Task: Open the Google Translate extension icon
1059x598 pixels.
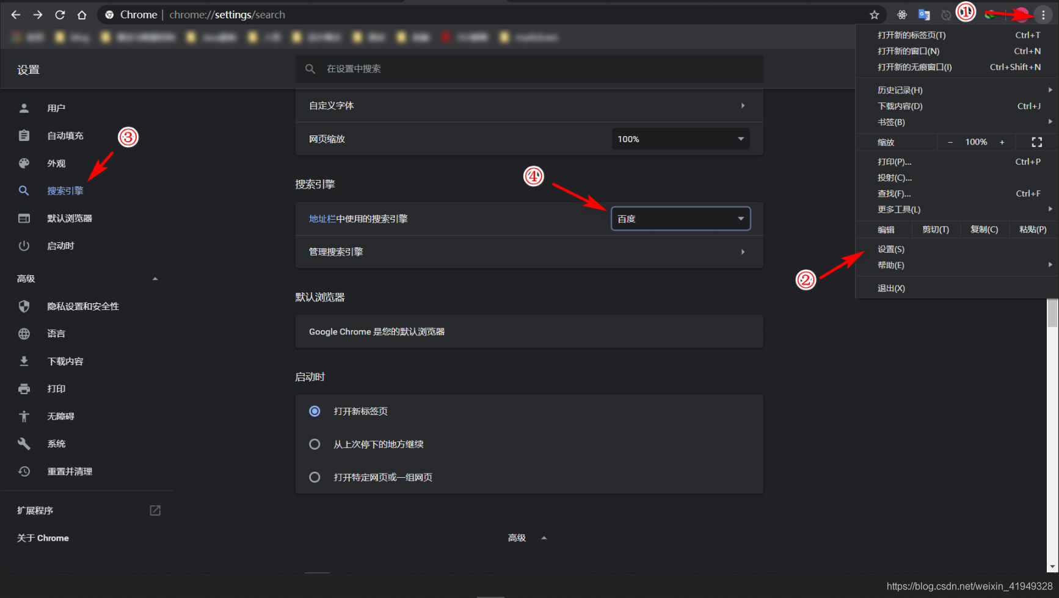Action: 924,15
